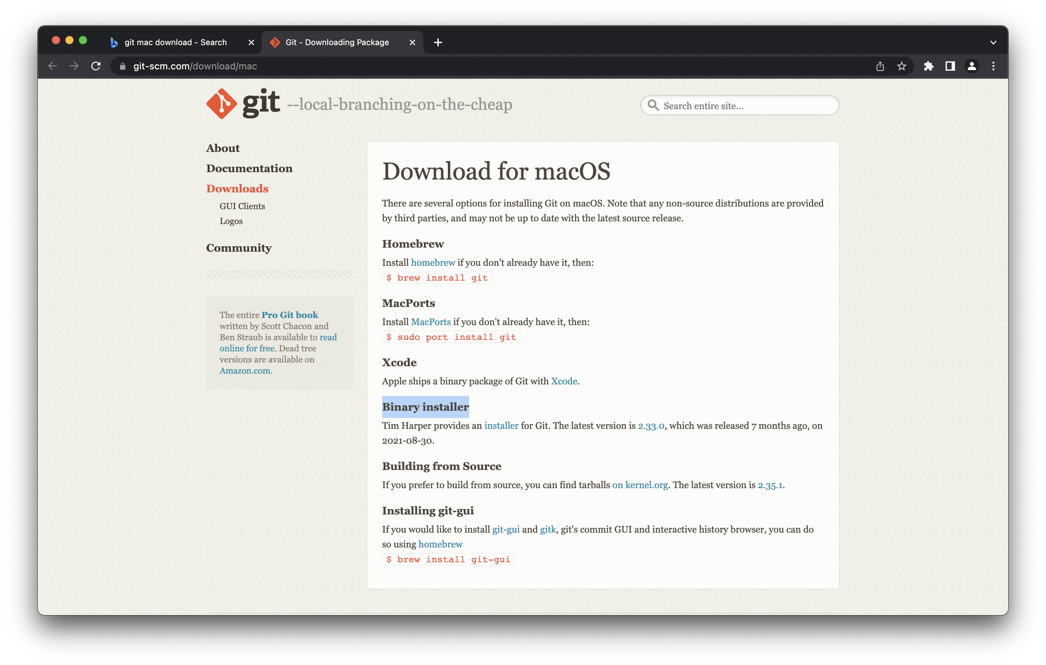Close the Git Downloading Package tab

[x=412, y=42]
